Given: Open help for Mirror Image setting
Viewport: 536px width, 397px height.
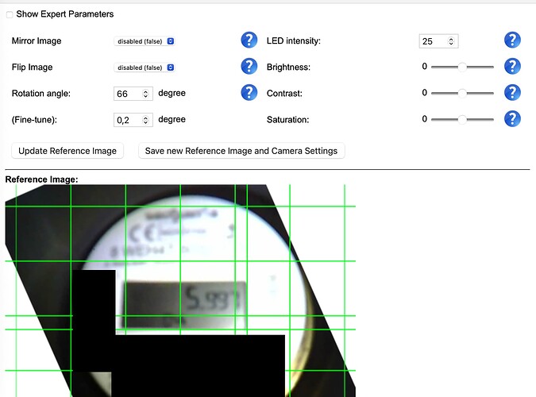Looking at the screenshot, I should coord(249,40).
